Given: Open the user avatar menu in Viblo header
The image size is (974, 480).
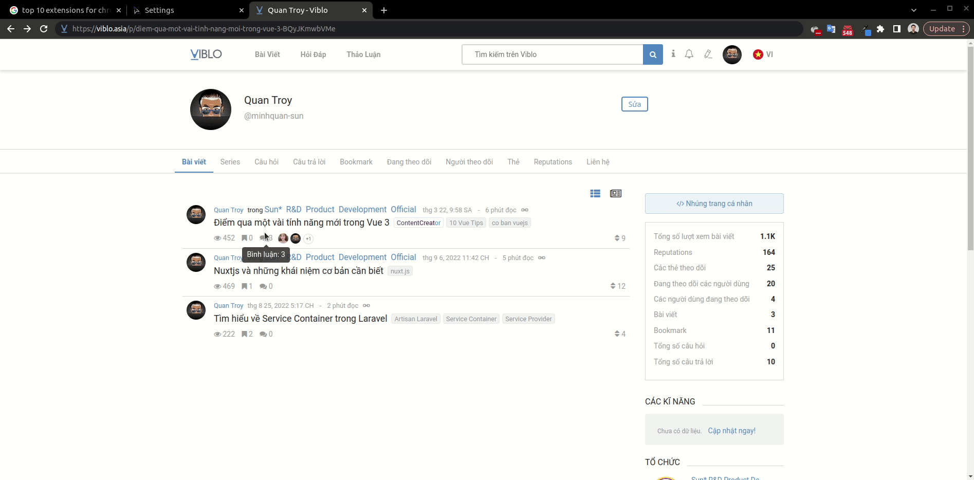Looking at the screenshot, I should point(732,54).
